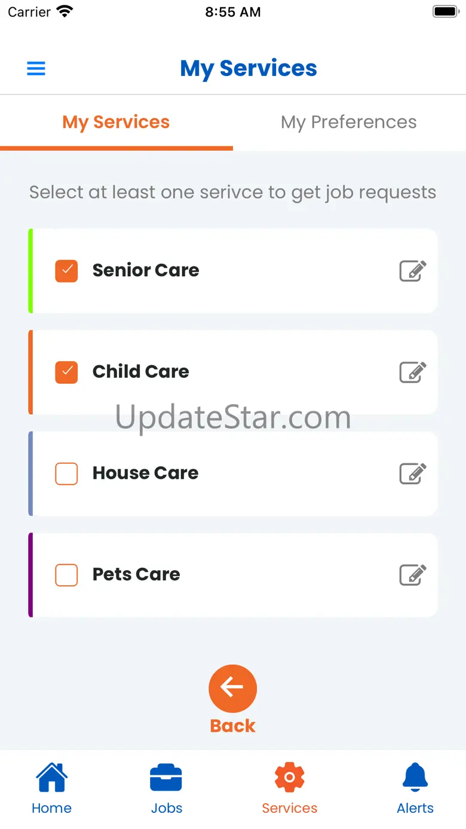Viewport: 466px width, 829px height.
Task: Enable the Pets Care checkbox
Action: [x=66, y=575]
